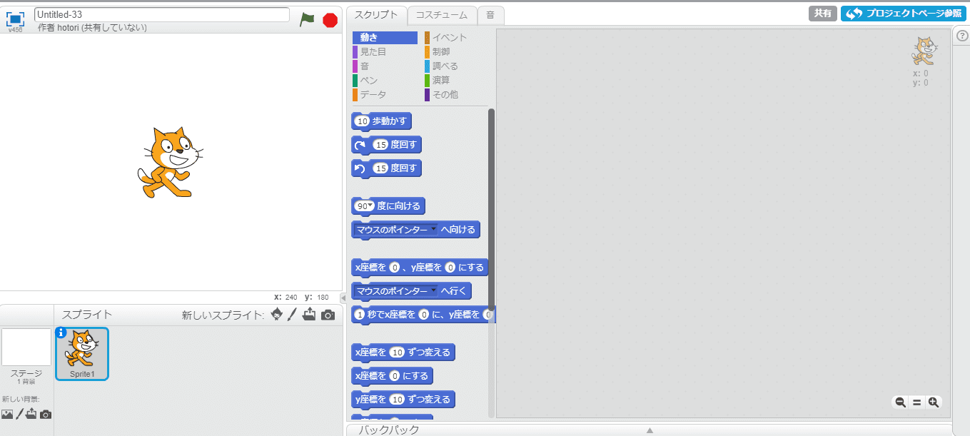Click the スプライト panel heading
Viewport: 970px width, 436px height.
pos(86,315)
